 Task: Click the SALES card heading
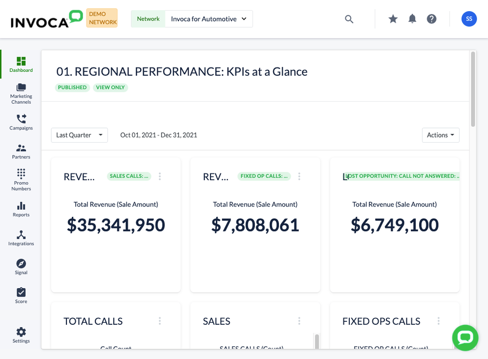(x=216, y=321)
